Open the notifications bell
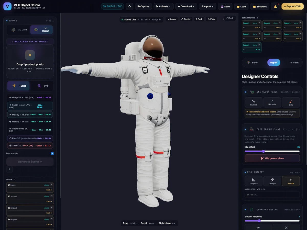Image resolution: width=307 pixels, height=230 pixels. click(275, 6)
